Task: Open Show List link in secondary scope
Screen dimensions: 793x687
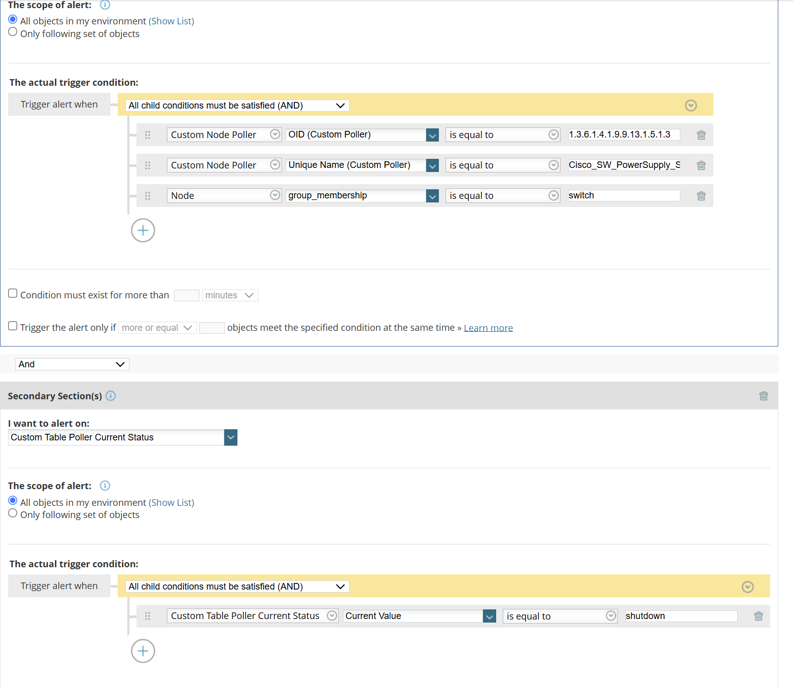Action: (x=171, y=502)
